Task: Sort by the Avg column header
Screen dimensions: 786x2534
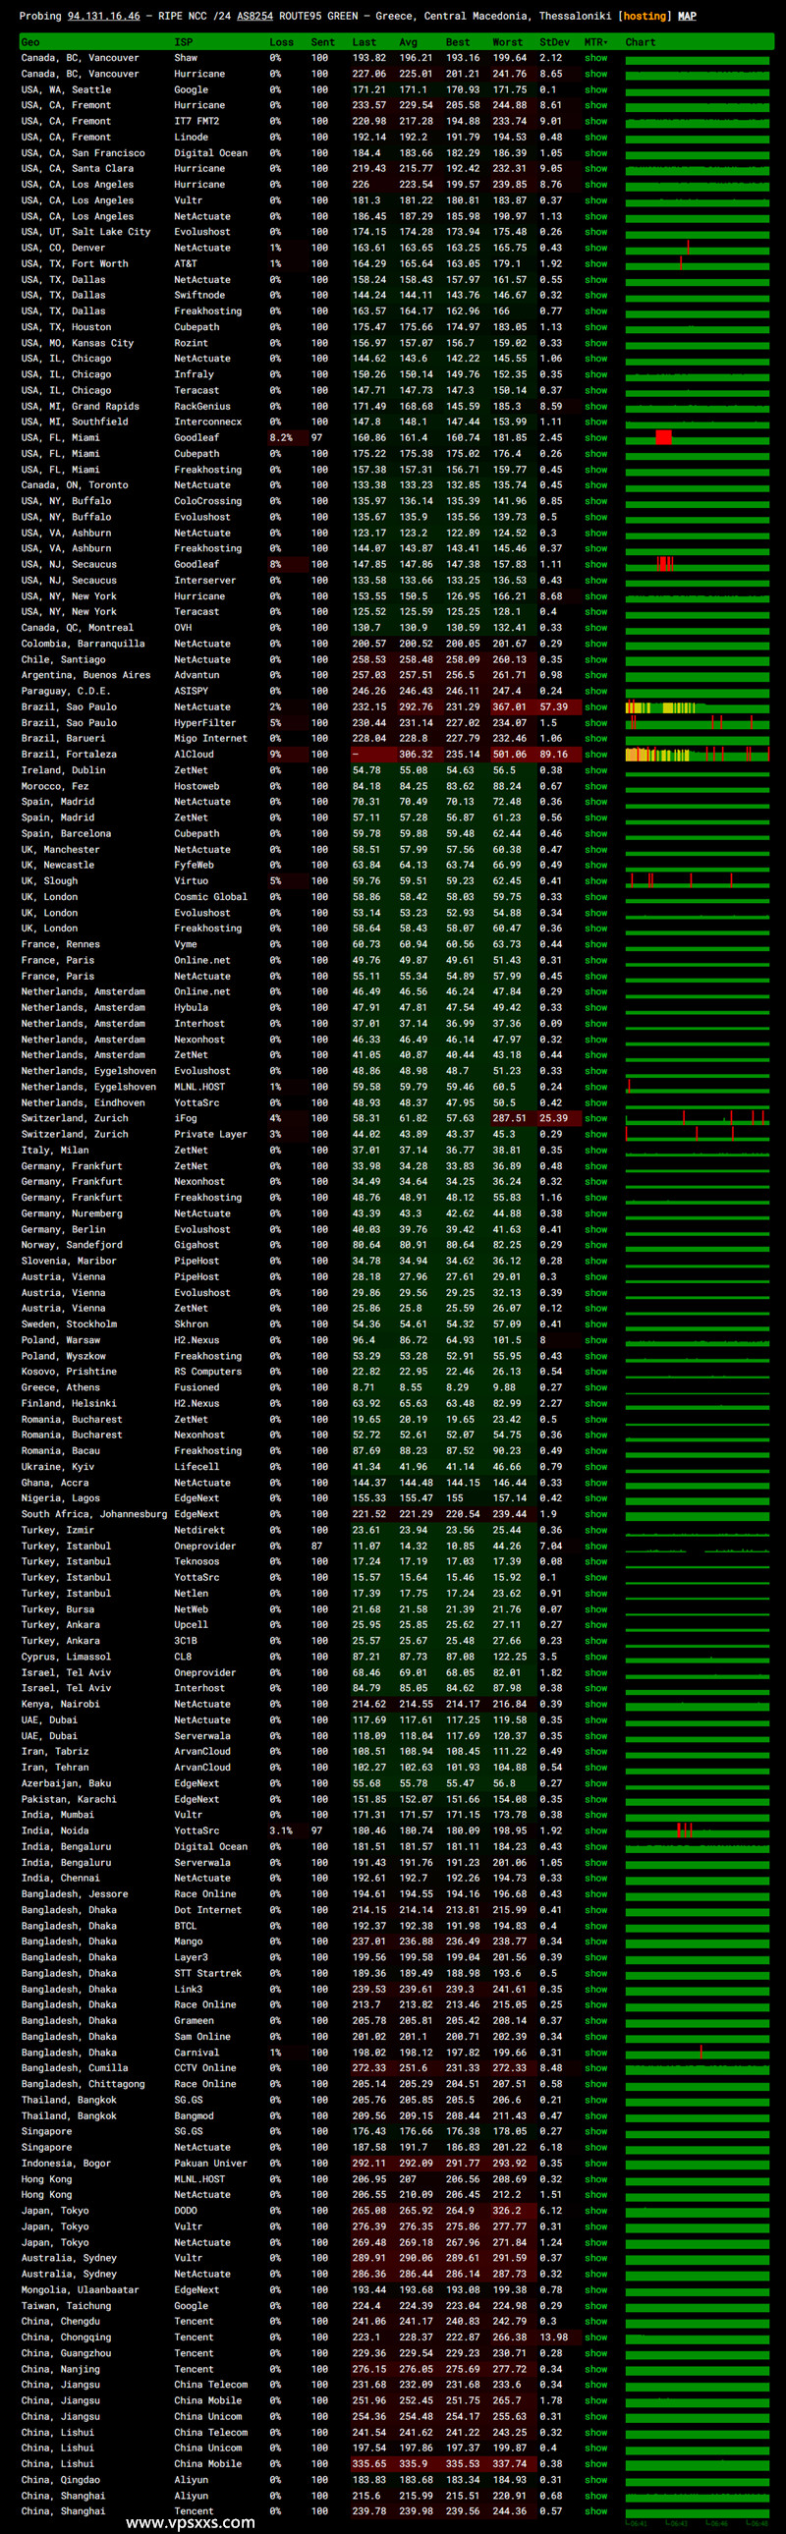Action: (409, 42)
